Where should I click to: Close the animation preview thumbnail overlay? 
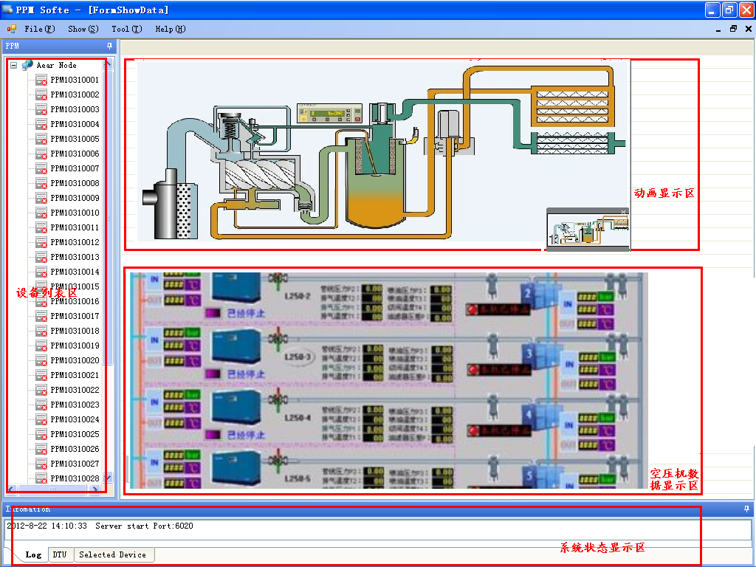pos(624,212)
